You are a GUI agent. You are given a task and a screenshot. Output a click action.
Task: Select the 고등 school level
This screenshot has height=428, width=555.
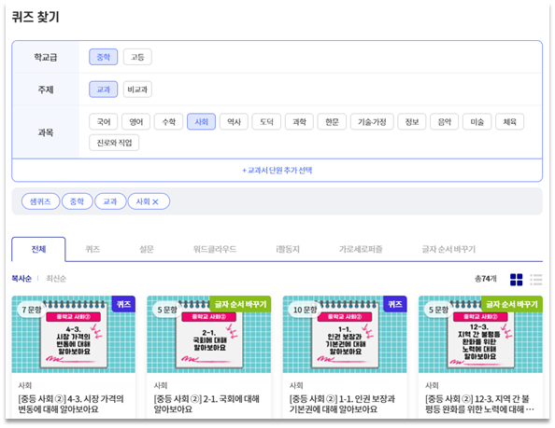(x=137, y=57)
